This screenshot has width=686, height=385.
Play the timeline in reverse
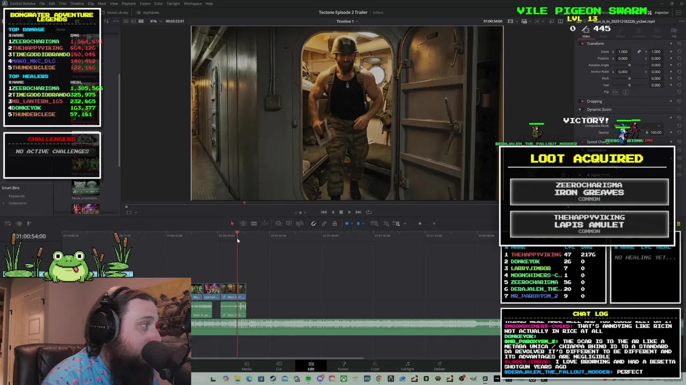[332, 212]
